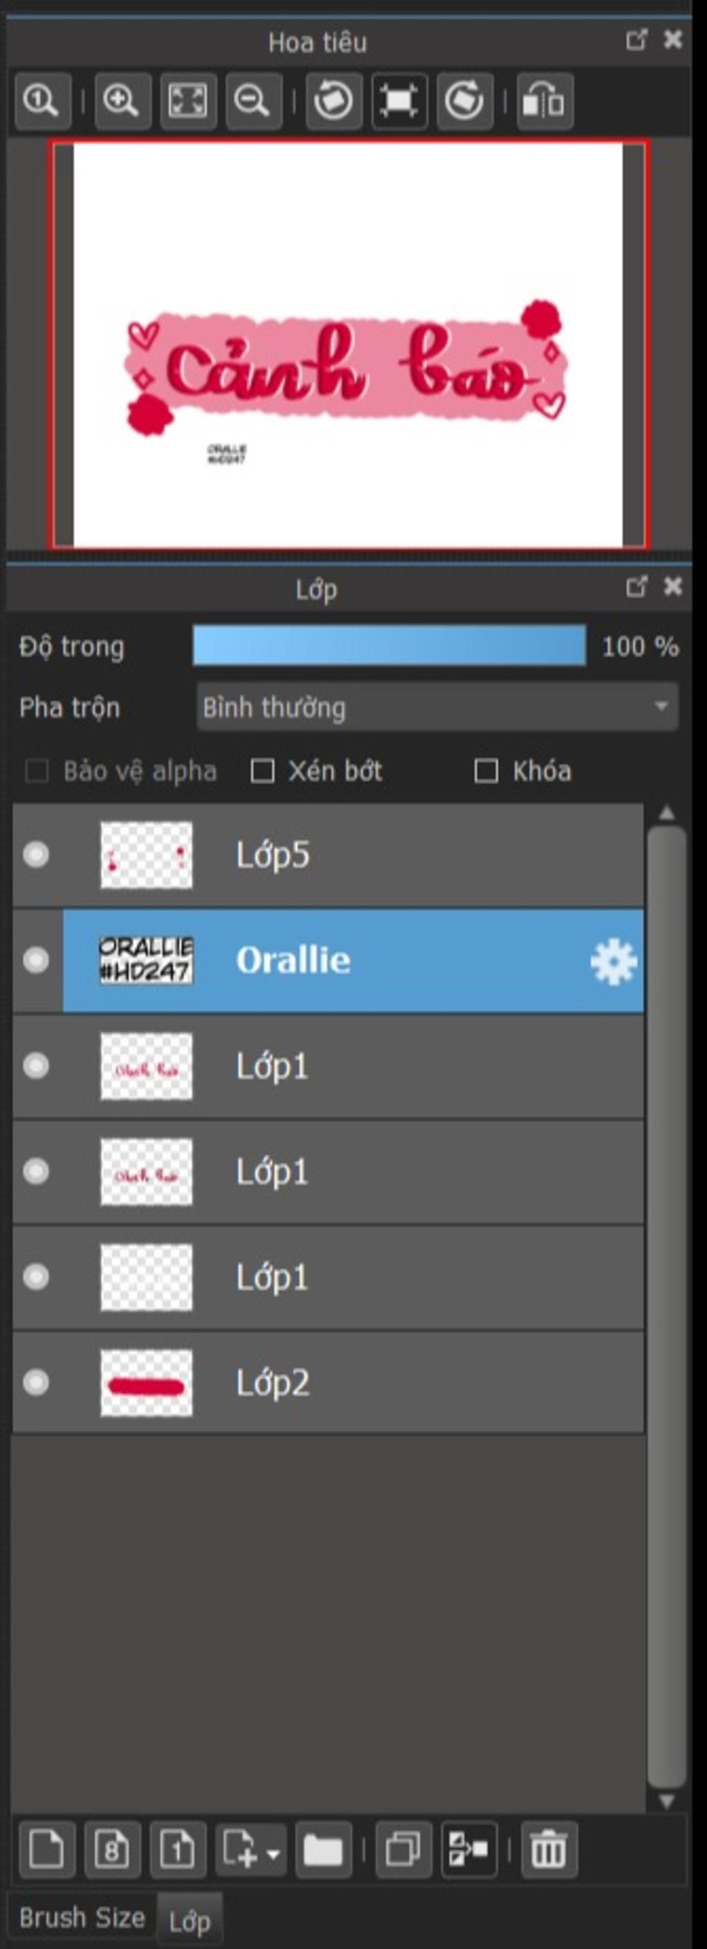Hide the Lớp5 layer
707x1949 pixels.
(35, 854)
